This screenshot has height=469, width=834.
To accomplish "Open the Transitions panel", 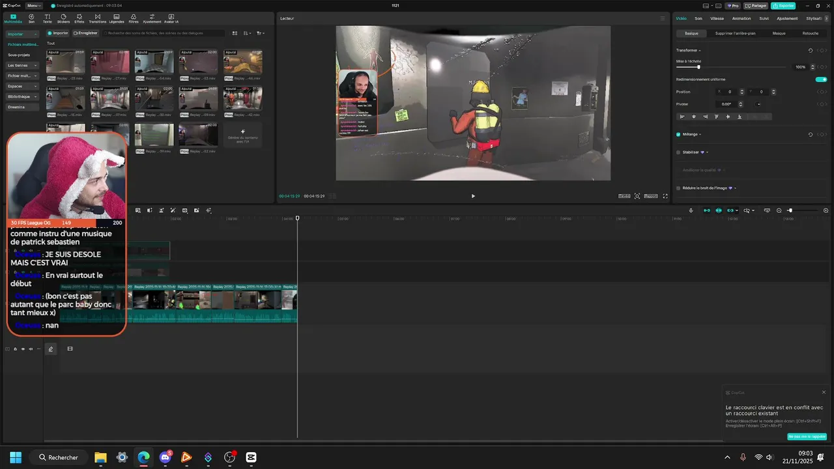I will (x=98, y=18).
